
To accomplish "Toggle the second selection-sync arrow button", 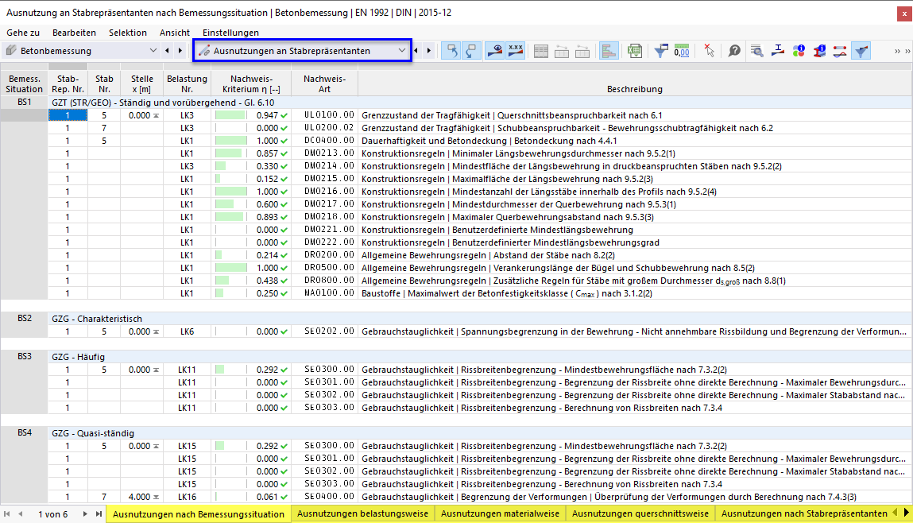I will click(471, 51).
